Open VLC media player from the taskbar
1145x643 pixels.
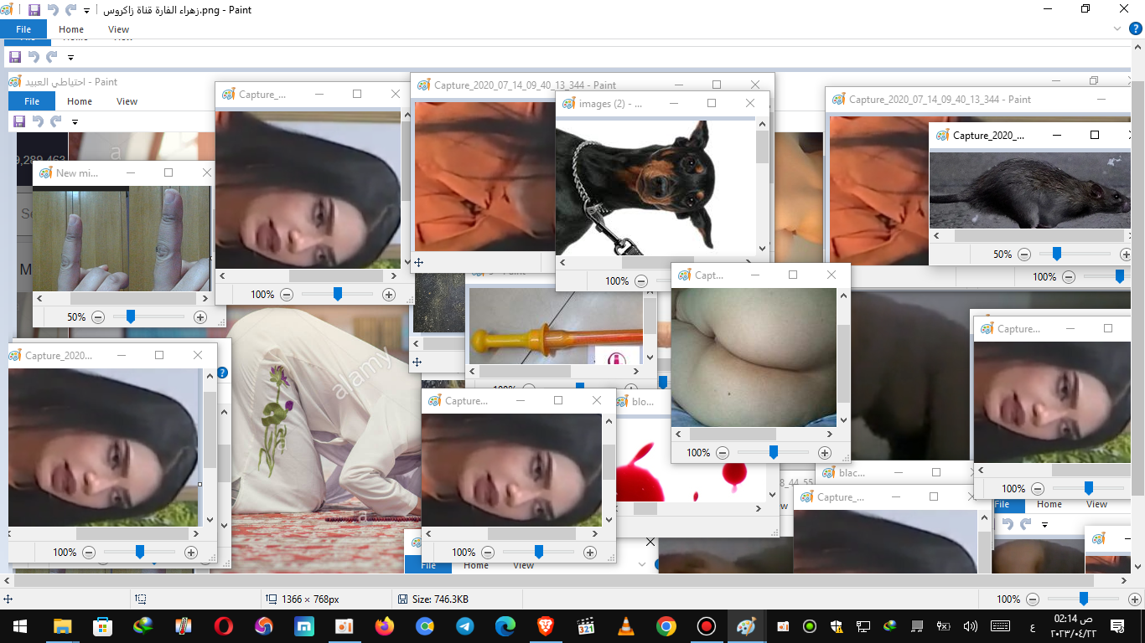tap(626, 626)
